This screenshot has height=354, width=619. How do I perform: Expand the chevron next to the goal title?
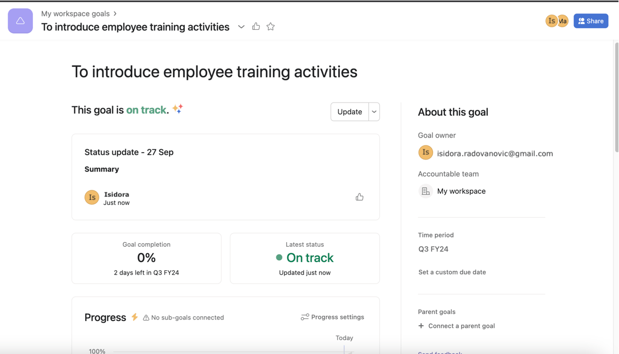pos(241,27)
